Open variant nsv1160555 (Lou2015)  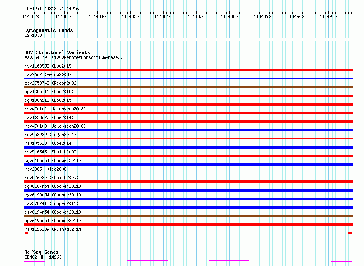pyautogui.click(x=49, y=66)
